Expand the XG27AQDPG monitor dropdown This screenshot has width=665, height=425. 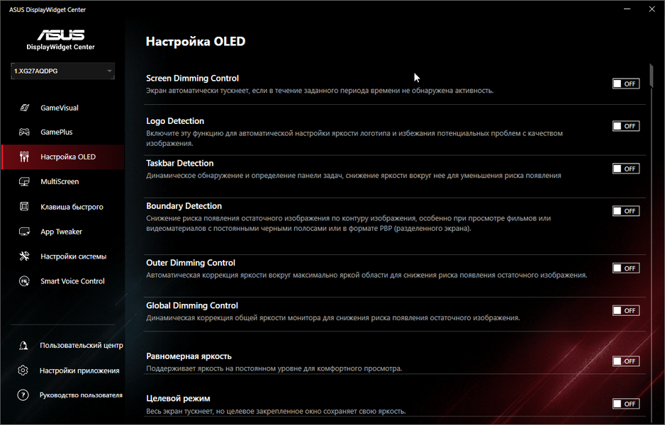pos(62,71)
